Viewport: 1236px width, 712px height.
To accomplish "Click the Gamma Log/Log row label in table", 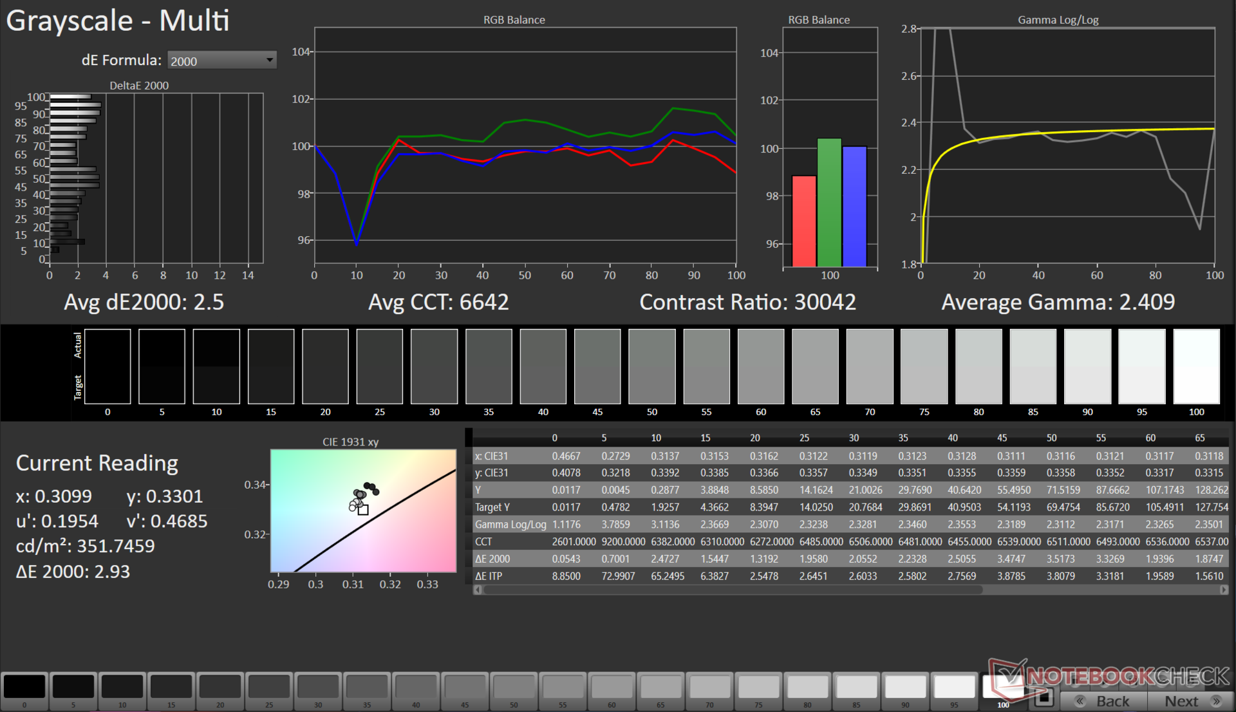I will pyautogui.click(x=510, y=525).
